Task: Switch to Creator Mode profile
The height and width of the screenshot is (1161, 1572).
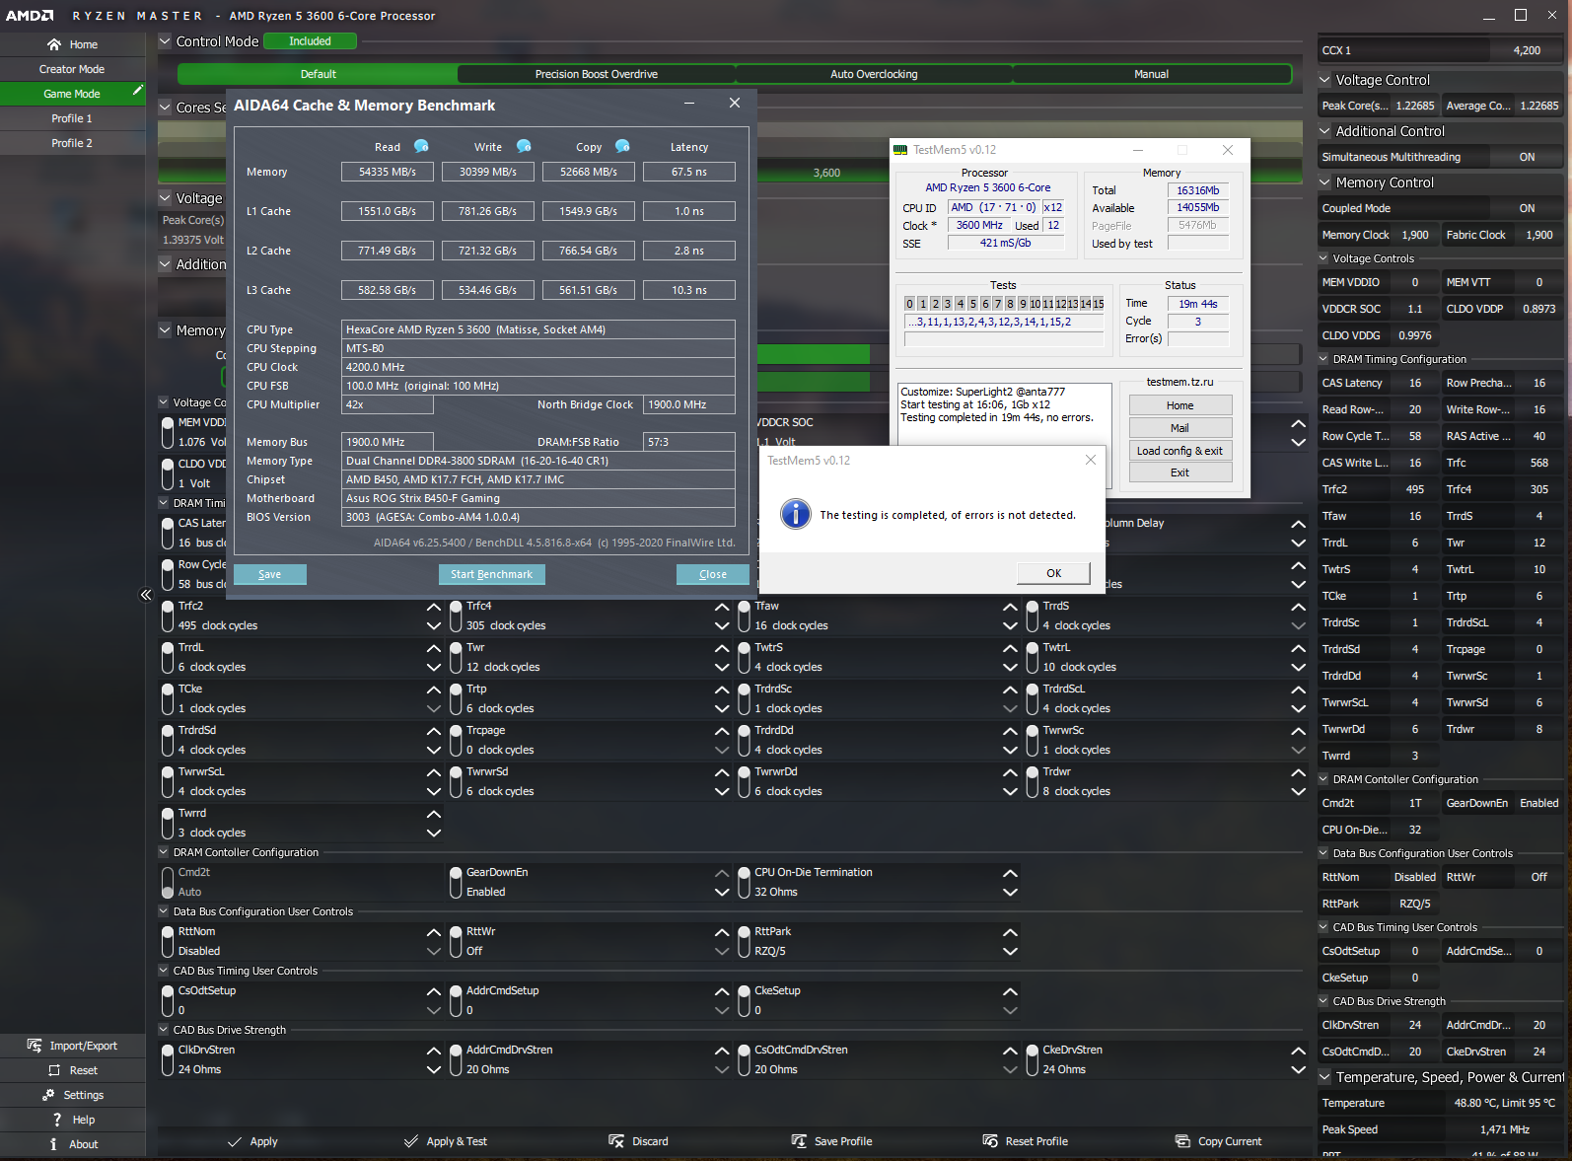Action: 72,69
